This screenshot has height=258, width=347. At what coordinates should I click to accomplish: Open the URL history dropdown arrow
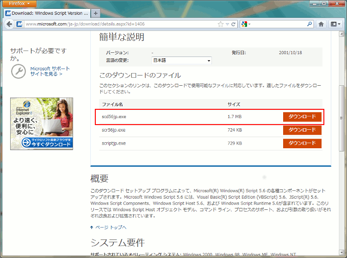click(227, 24)
